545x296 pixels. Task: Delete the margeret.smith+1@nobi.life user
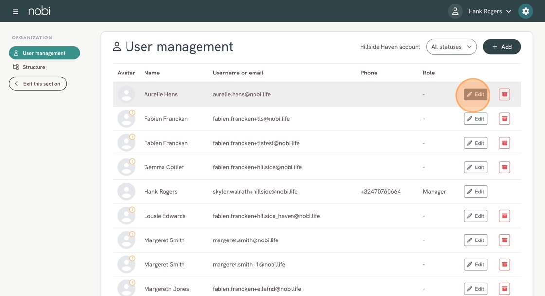click(x=504, y=265)
